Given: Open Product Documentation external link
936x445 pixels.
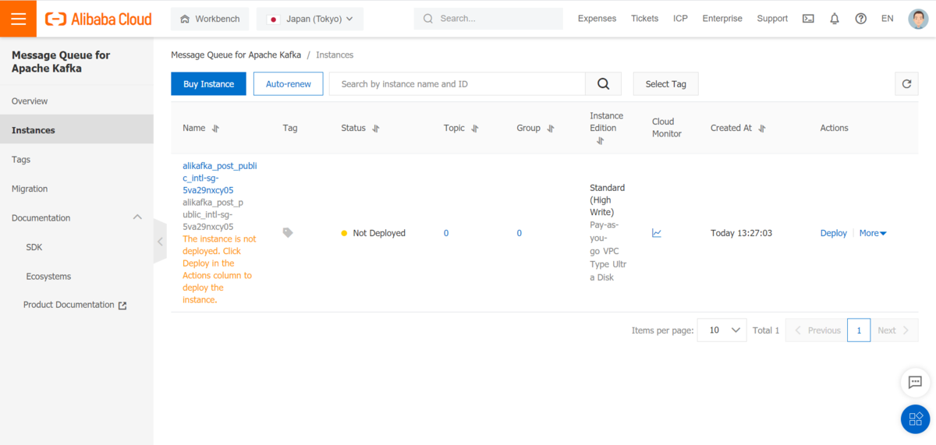Looking at the screenshot, I should 76,305.
